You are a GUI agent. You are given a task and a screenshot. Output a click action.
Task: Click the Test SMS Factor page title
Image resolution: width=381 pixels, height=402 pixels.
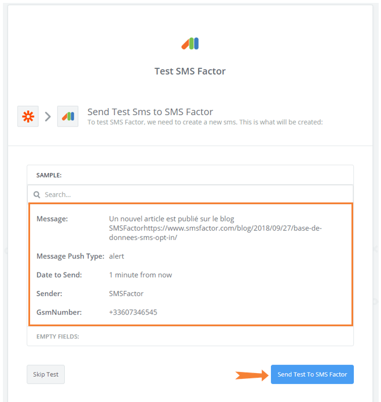(x=190, y=71)
